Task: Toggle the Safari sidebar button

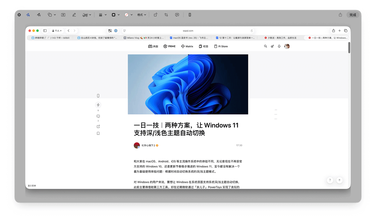Action: pyautogui.click(x=45, y=31)
